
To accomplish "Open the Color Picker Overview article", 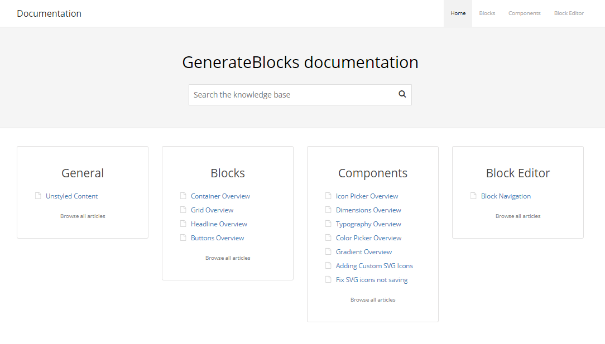I will click(368, 238).
